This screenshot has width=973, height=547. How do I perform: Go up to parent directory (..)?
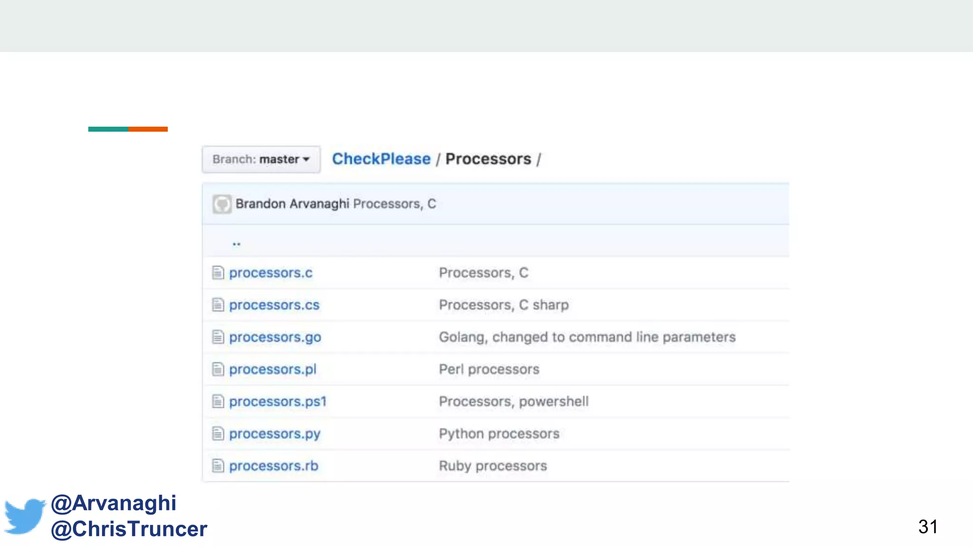pyautogui.click(x=236, y=243)
